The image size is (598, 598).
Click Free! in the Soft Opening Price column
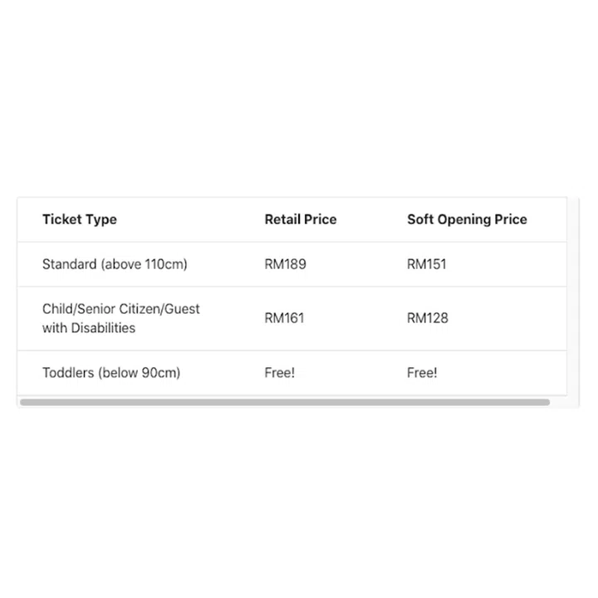pyautogui.click(x=422, y=373)
